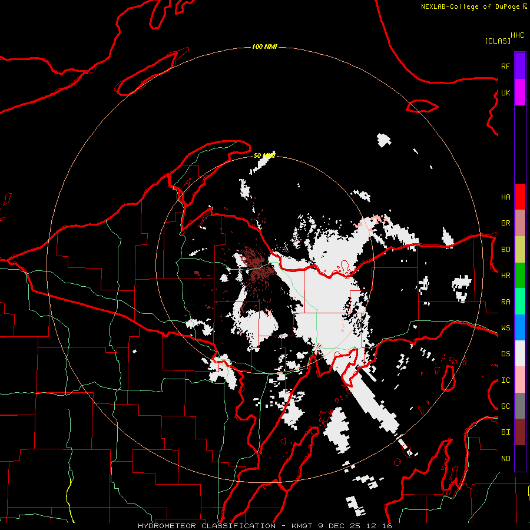Click the HR legend label
The image size is (530, 530).
click(505, 276)
